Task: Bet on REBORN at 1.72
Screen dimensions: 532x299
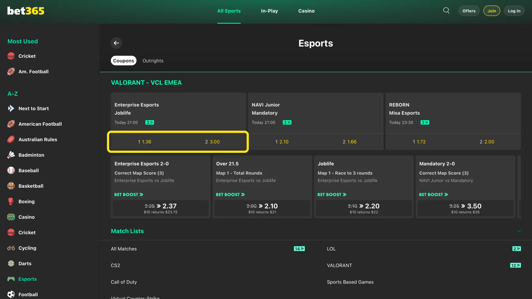Action: [419, 142]
